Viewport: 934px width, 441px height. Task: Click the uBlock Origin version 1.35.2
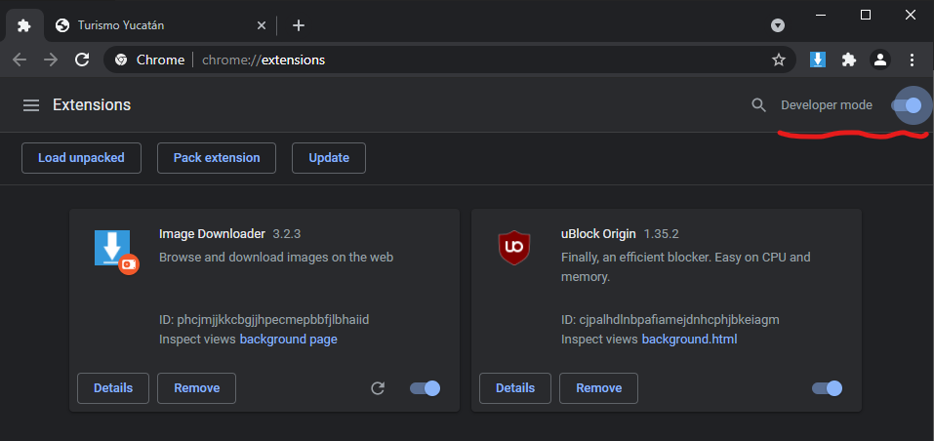click(x=661, y=234)
